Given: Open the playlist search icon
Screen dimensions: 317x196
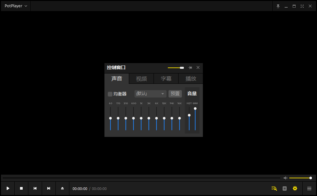Looking at the screenshot, I should pyautogui.click(x=274, y=188).
